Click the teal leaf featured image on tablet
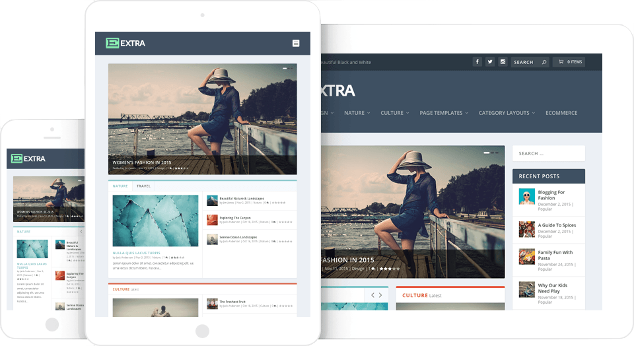634x346 pixels. click(x=155, y=221)
